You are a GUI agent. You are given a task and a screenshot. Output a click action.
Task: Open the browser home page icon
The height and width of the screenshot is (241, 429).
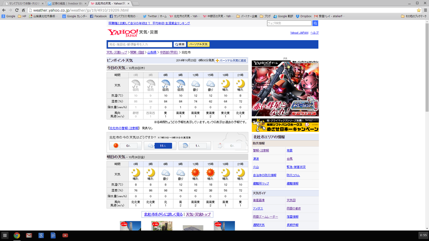click(x=23, y=10)
